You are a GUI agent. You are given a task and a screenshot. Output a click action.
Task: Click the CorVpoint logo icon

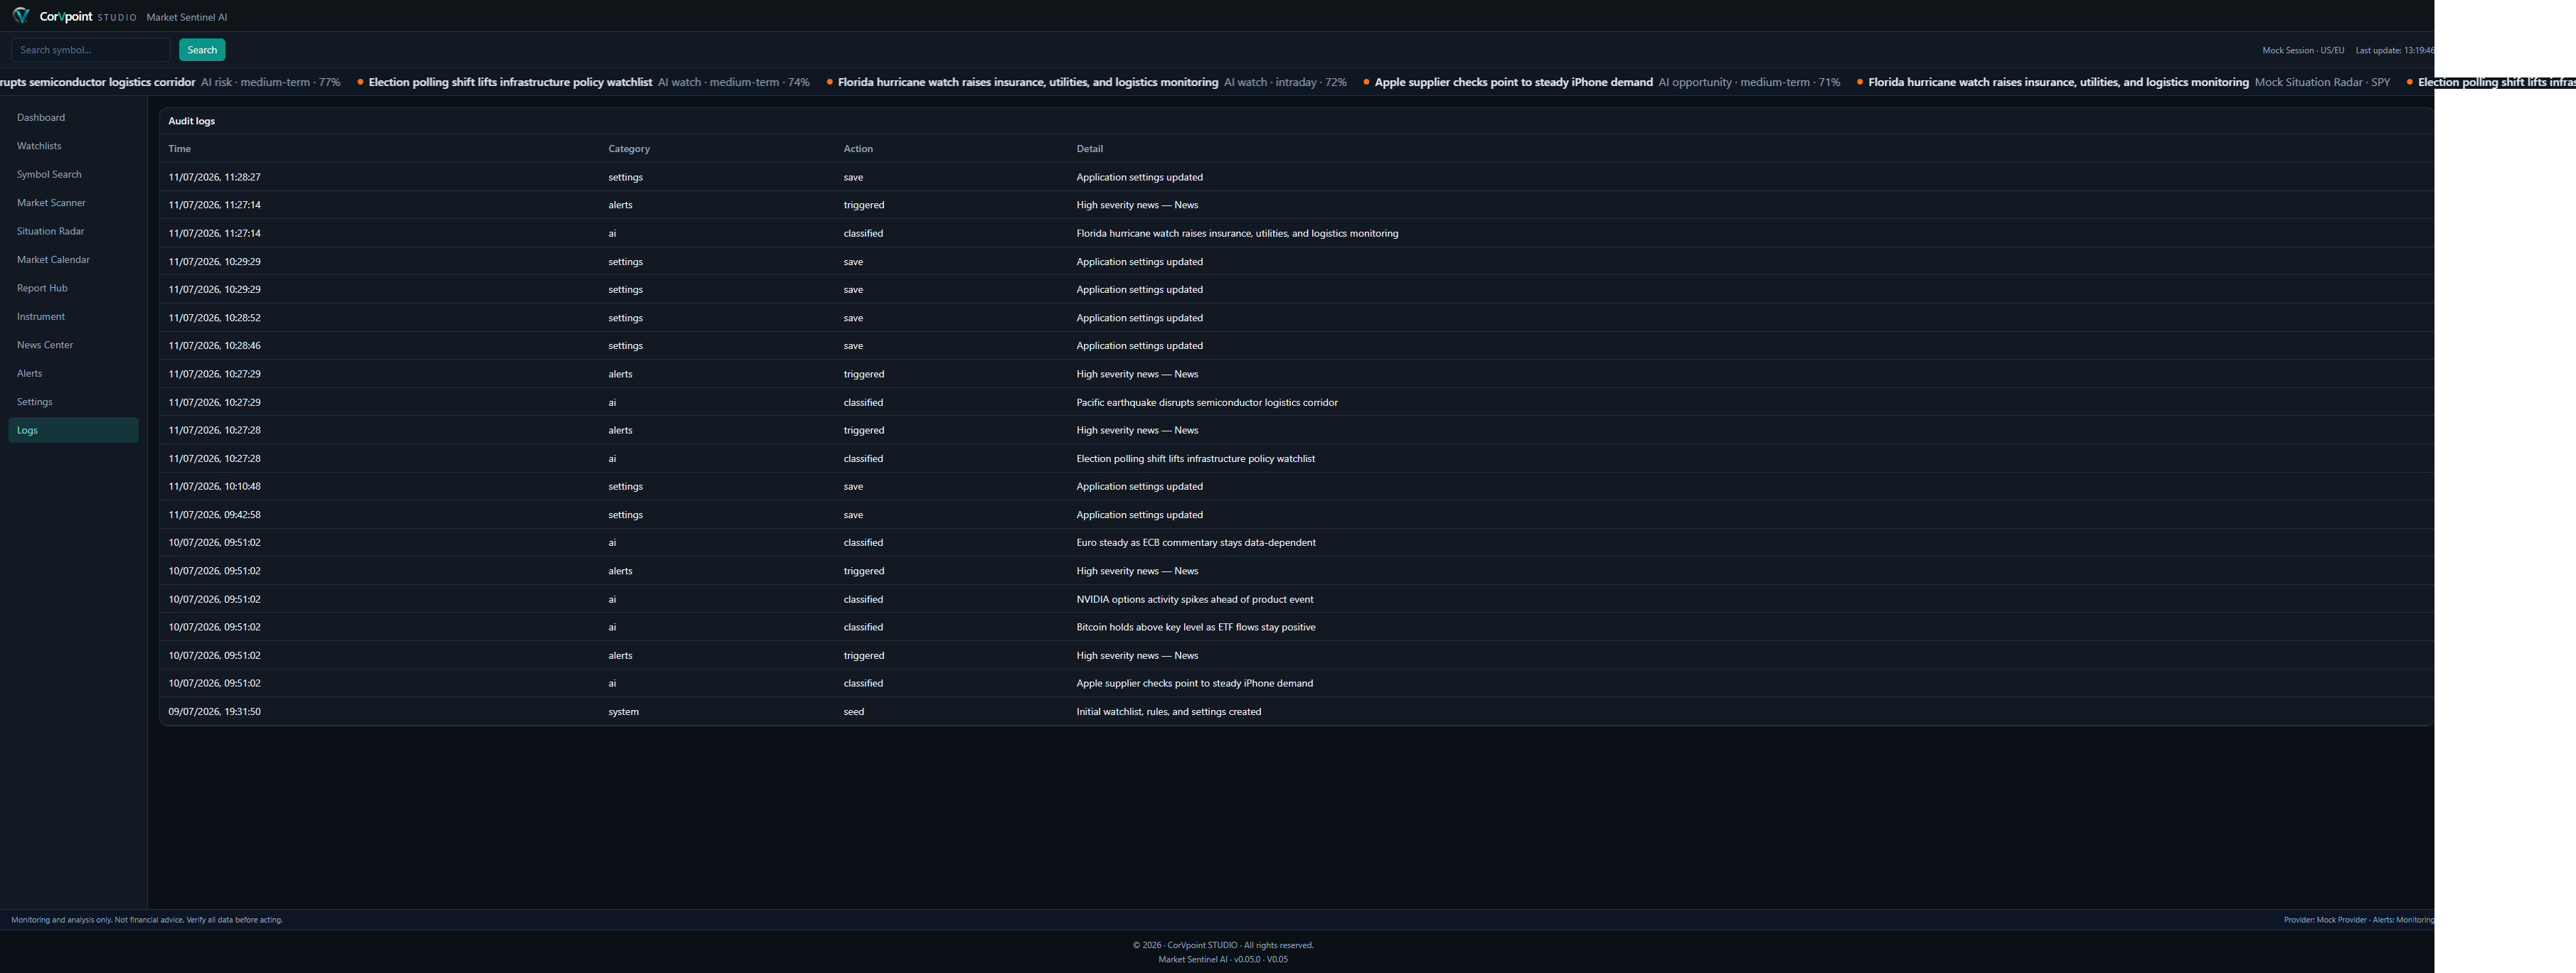(x=21, y=16)
